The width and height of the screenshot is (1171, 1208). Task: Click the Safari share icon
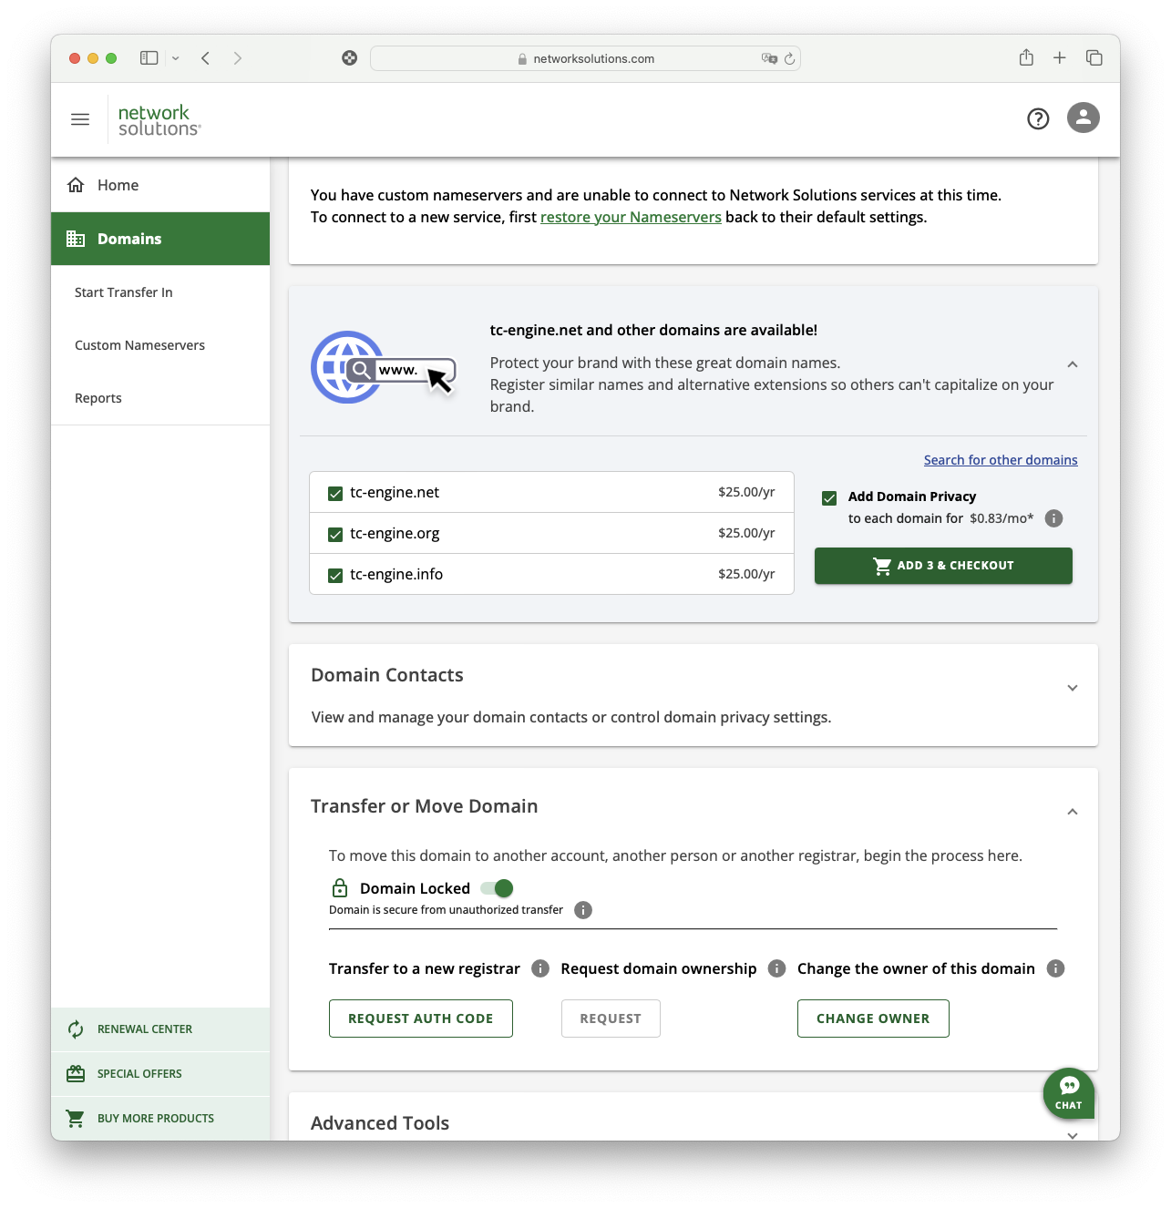(1026, 57)
